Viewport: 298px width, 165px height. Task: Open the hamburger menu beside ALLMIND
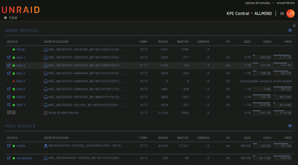[x=282, y=13]
